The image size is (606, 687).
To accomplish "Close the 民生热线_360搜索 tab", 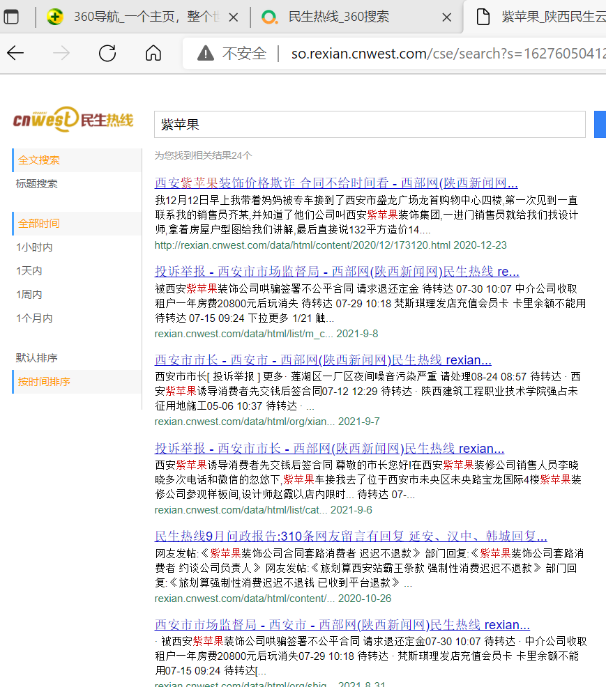I will click(x=447, y=17).
